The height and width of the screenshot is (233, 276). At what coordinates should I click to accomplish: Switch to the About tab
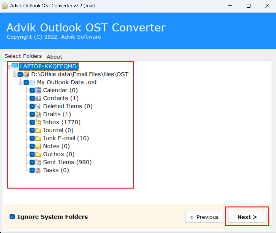55,57
